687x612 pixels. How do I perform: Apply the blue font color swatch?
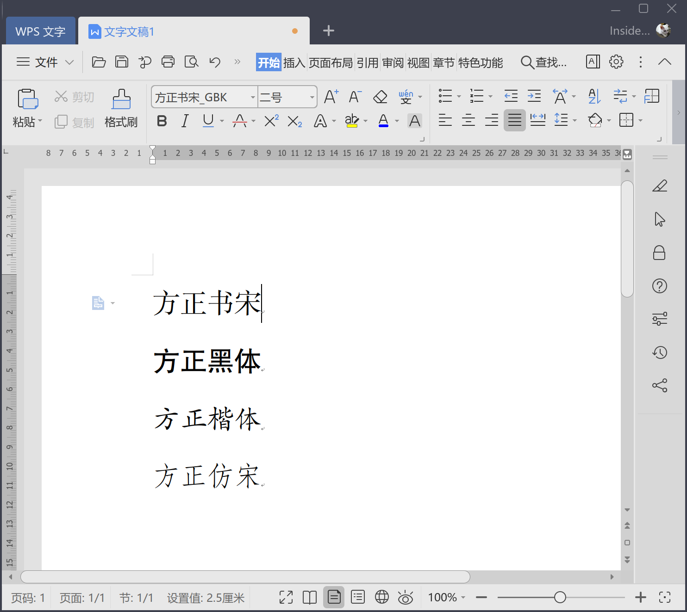point(383,121)
